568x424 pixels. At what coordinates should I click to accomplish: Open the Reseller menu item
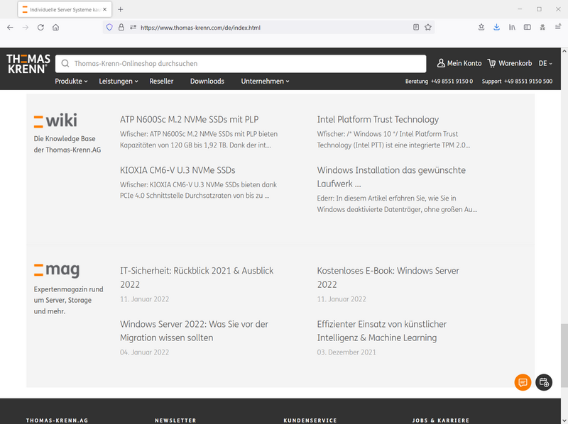[162, 82]
